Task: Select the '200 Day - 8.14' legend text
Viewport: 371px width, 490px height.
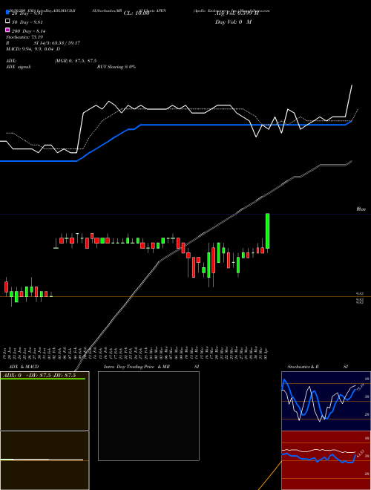Action: tap(28, 31)
